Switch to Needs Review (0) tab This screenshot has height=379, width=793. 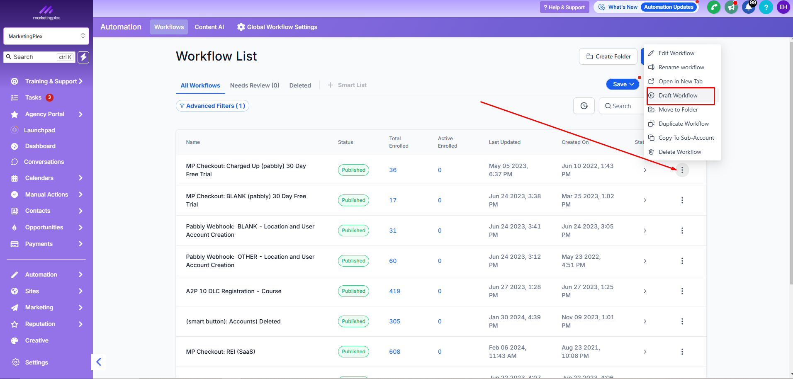click(x=255, y=85)
